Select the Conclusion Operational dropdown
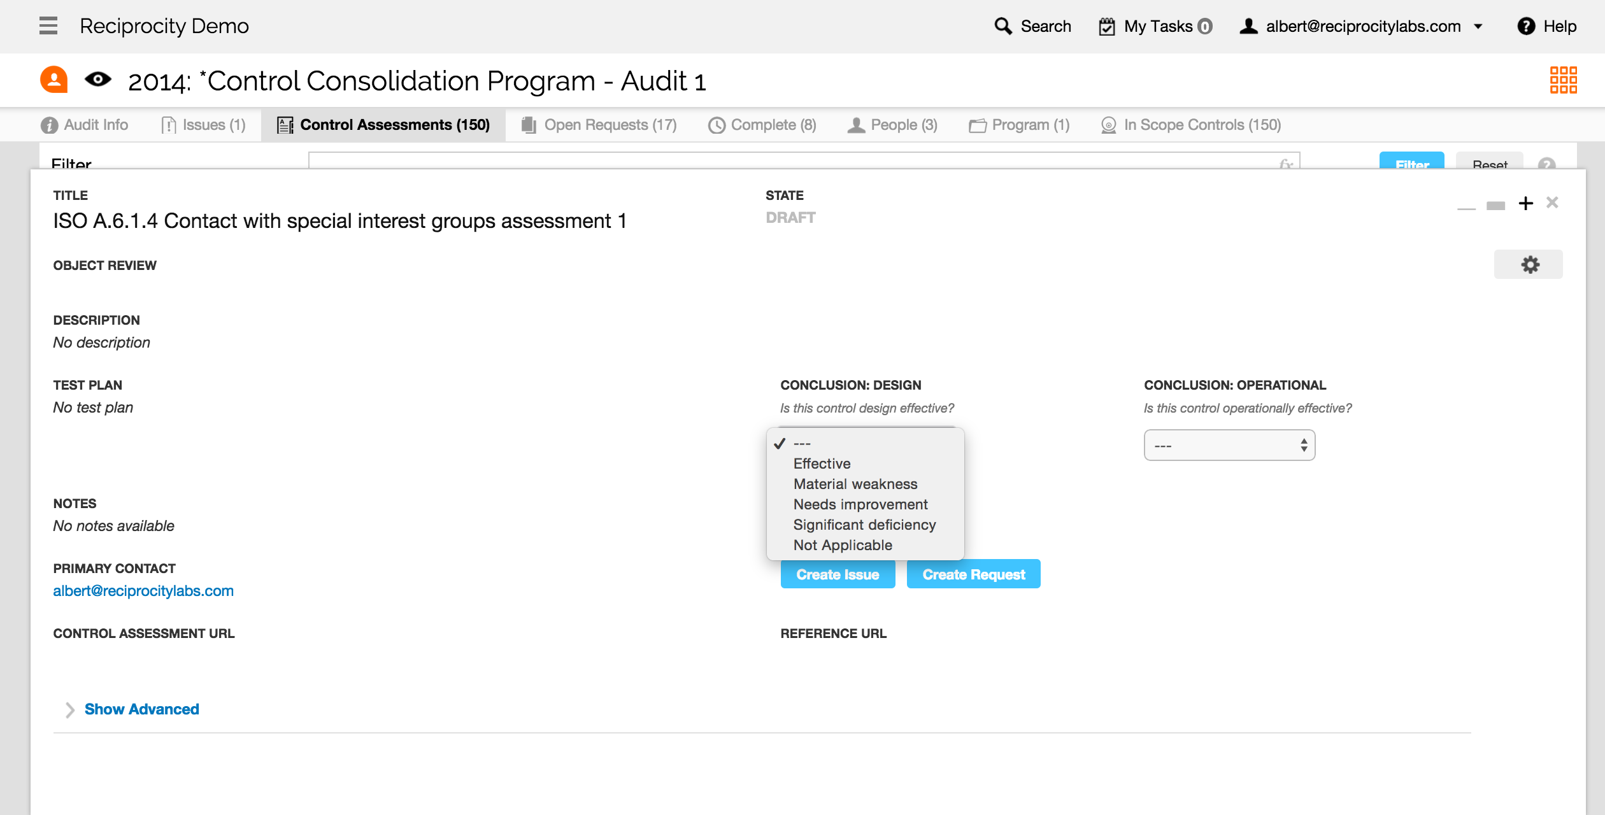 [1230, 445]
